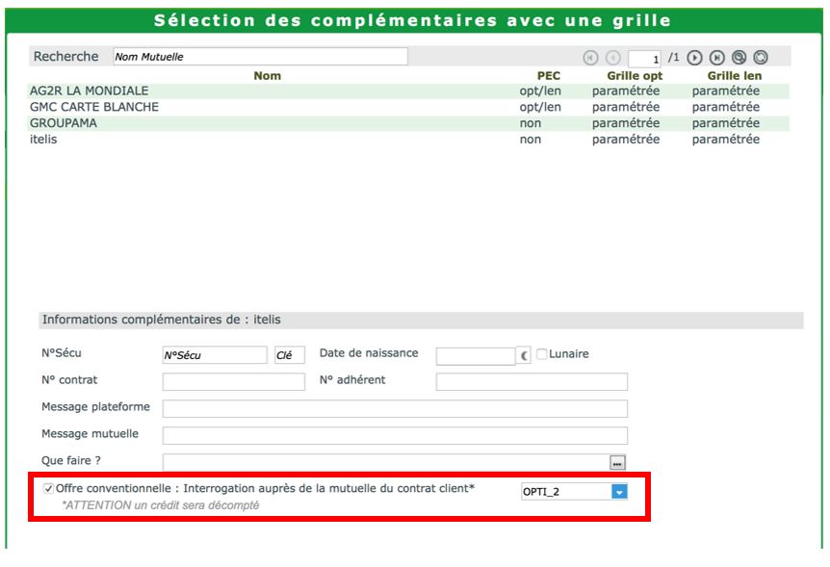Click AG2R LA MONDIALE Grille opt paramétrée
This screenshot has width=830, height=567.
[626, 91]
